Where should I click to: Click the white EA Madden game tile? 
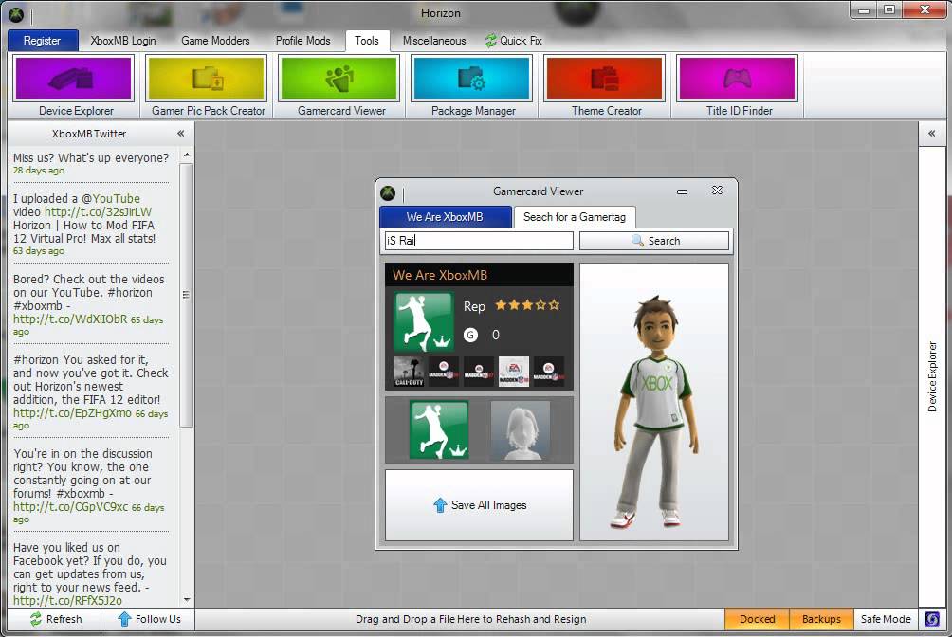point(514,372)
